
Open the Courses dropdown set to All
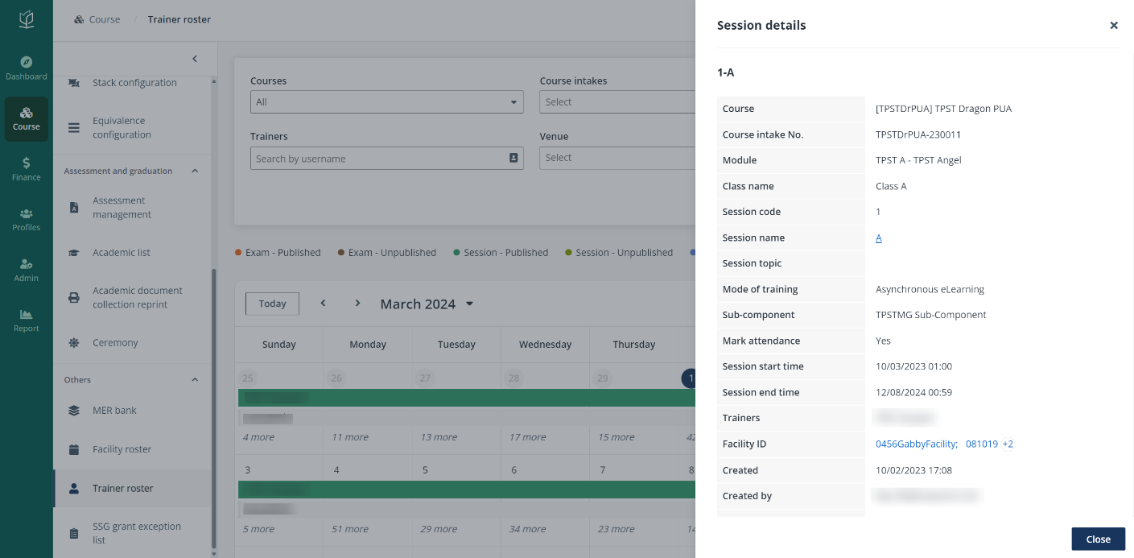386,102
